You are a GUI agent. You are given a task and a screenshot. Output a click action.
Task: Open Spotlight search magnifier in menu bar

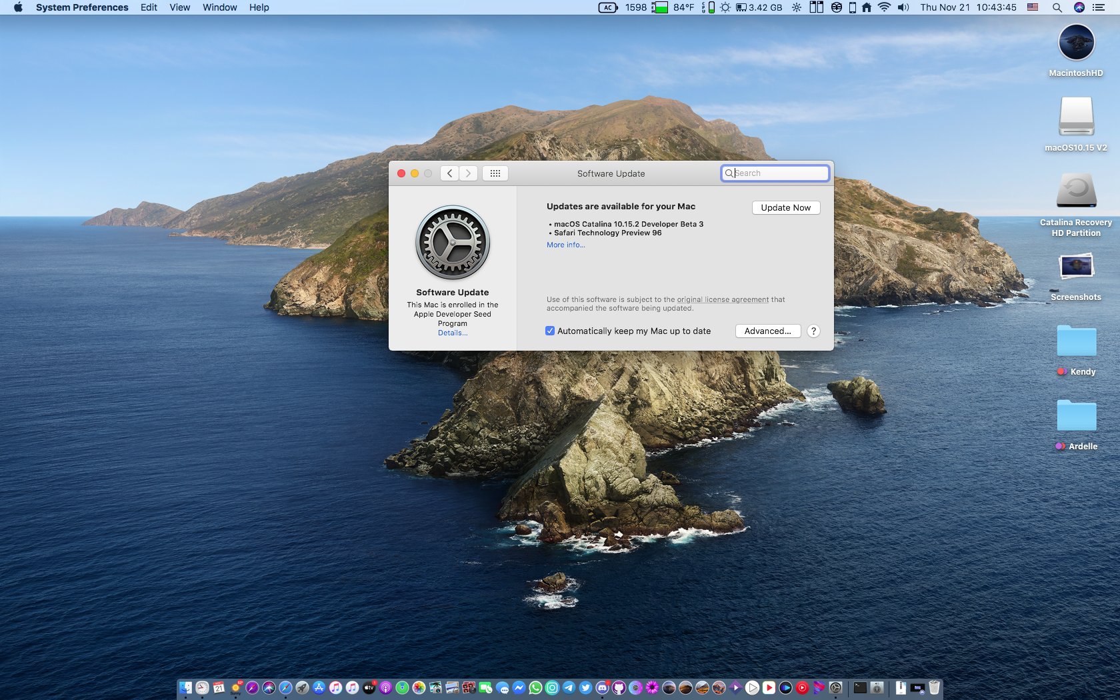tap(1057, 7)
